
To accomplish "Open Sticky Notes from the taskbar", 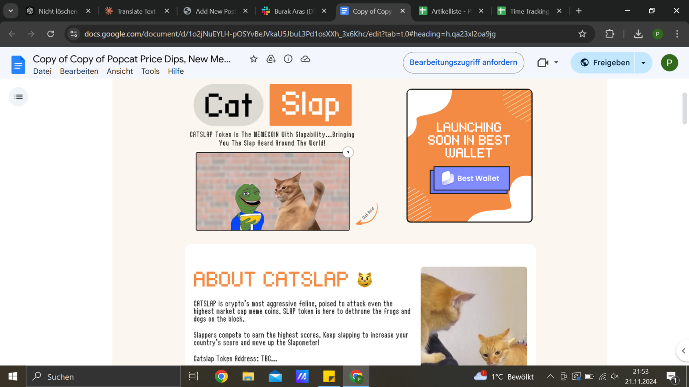I will click(329, 376).
